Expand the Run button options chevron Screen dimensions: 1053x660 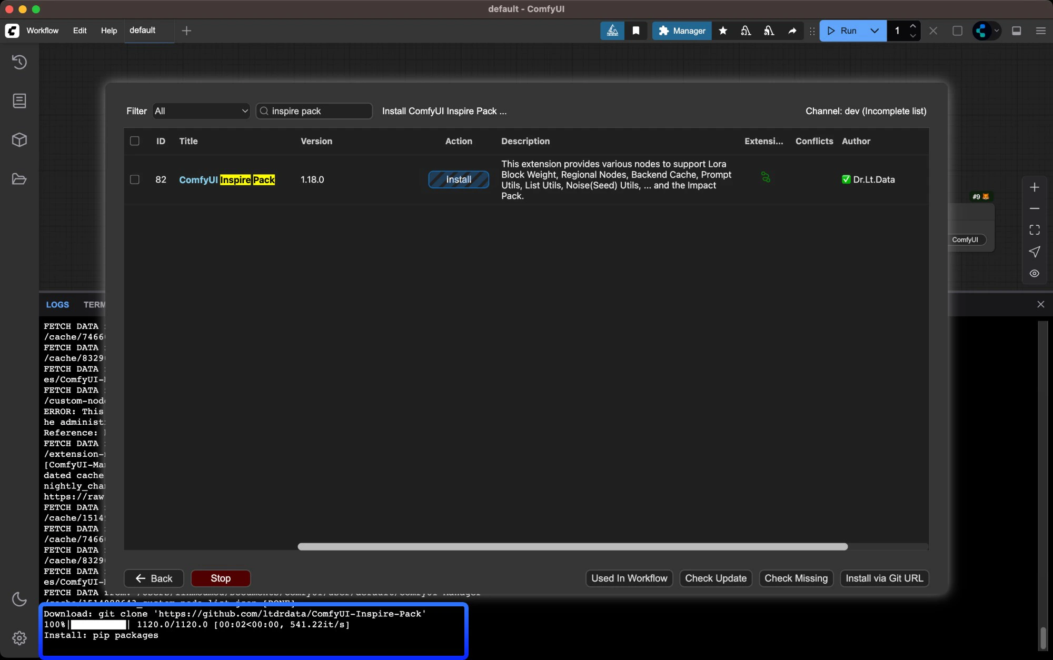pyautogui.click(x=873, y=31)
